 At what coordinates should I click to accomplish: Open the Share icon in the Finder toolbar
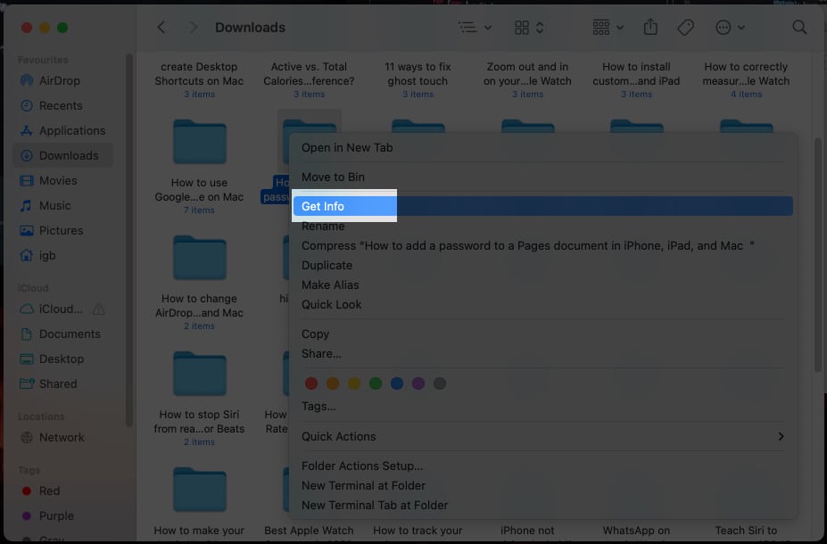click(649, 27)
